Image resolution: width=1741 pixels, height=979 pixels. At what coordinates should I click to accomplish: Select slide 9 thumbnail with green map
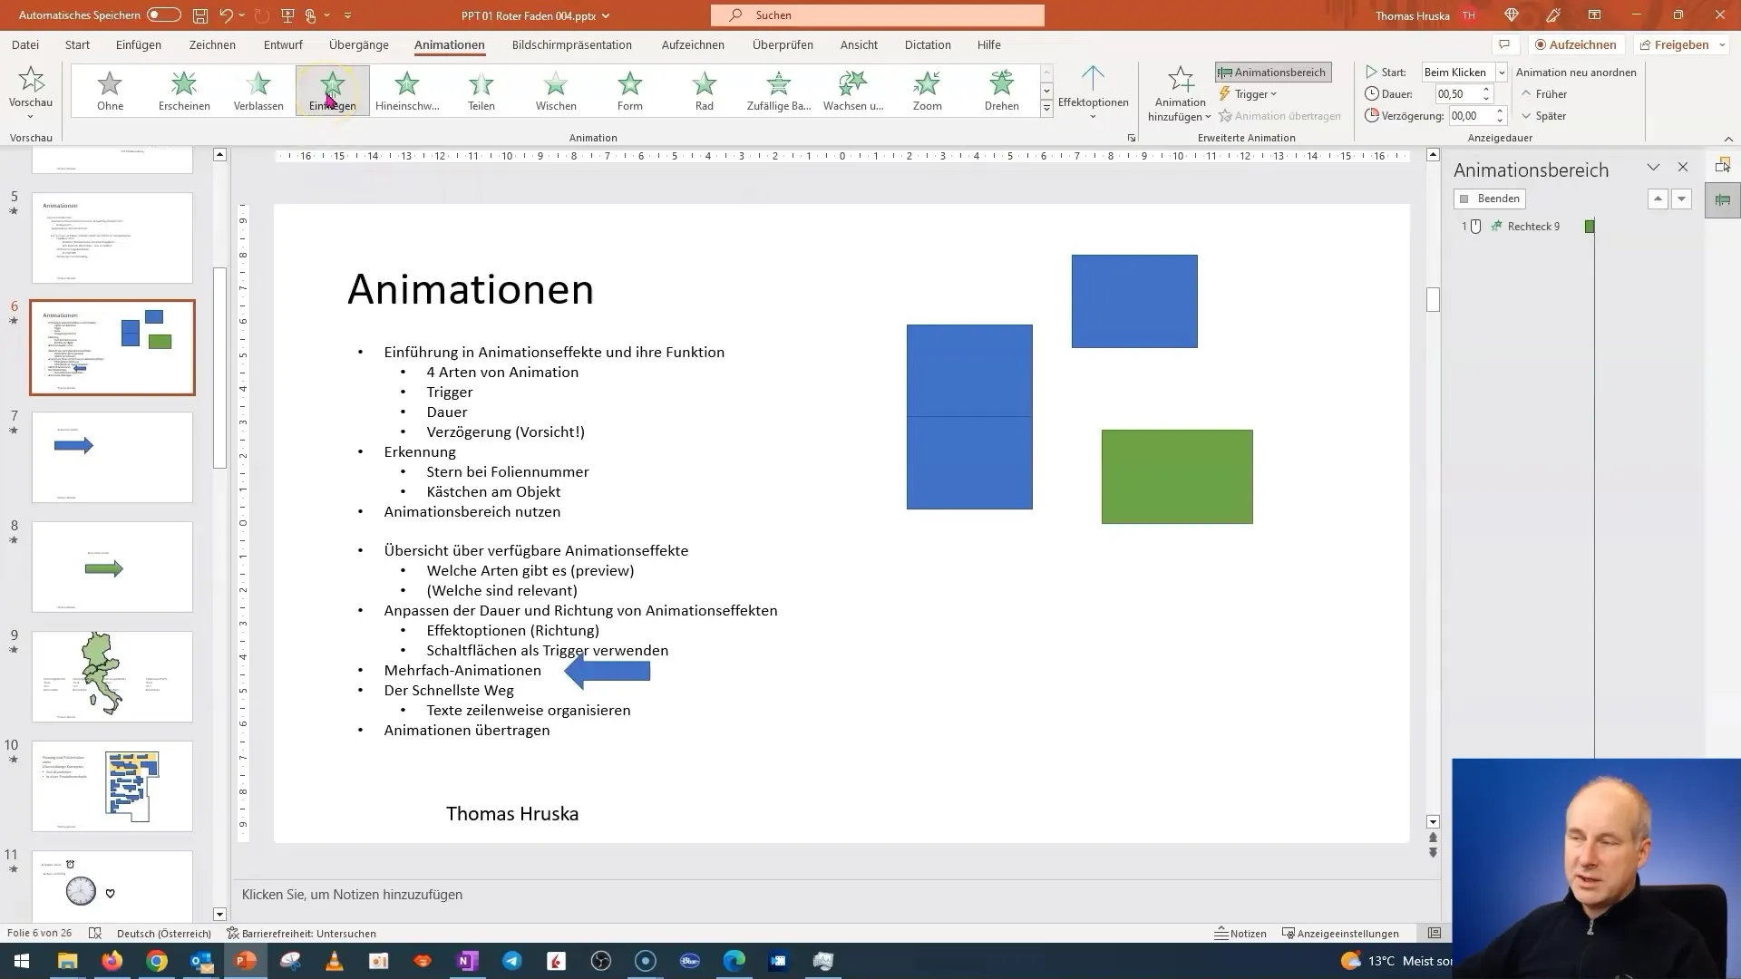tap(112, 677)
